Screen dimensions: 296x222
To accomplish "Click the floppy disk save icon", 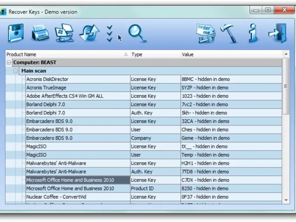I will [16, 33].
